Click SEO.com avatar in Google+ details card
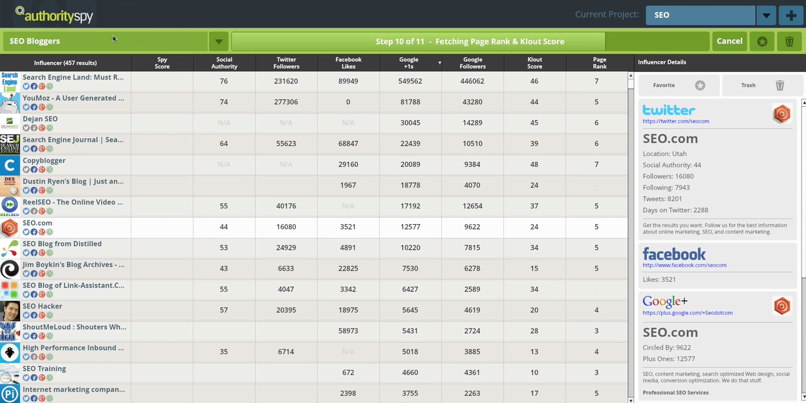The width and height of the screenshot is (806, 403). (782, 305)
